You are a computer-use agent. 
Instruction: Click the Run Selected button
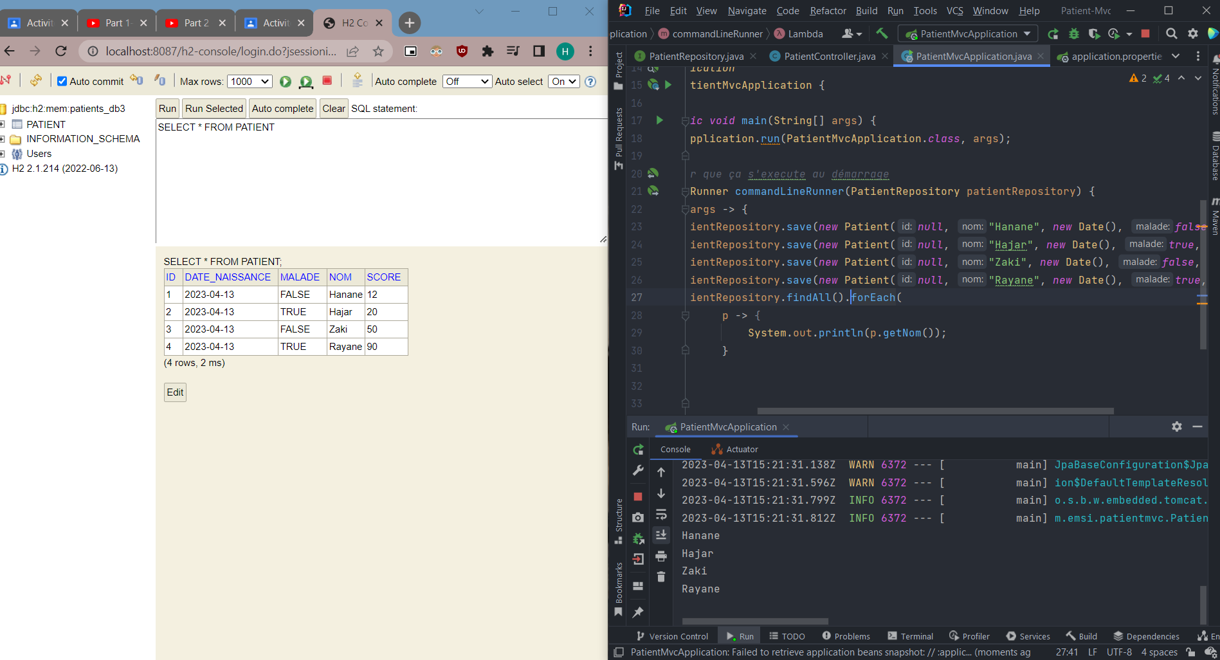click(x=214, y=108)
